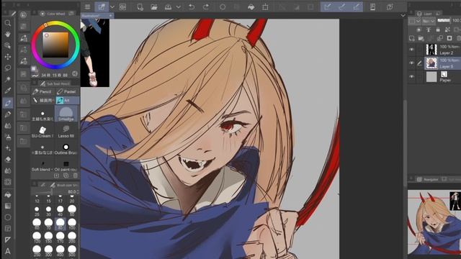Open the blending mode dropdown in Layer panel
Image resolution: width=461 pixels, height=259 pixels.
(429, 21)
